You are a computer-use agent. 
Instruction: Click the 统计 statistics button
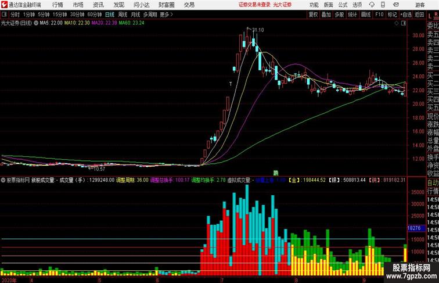352,15
